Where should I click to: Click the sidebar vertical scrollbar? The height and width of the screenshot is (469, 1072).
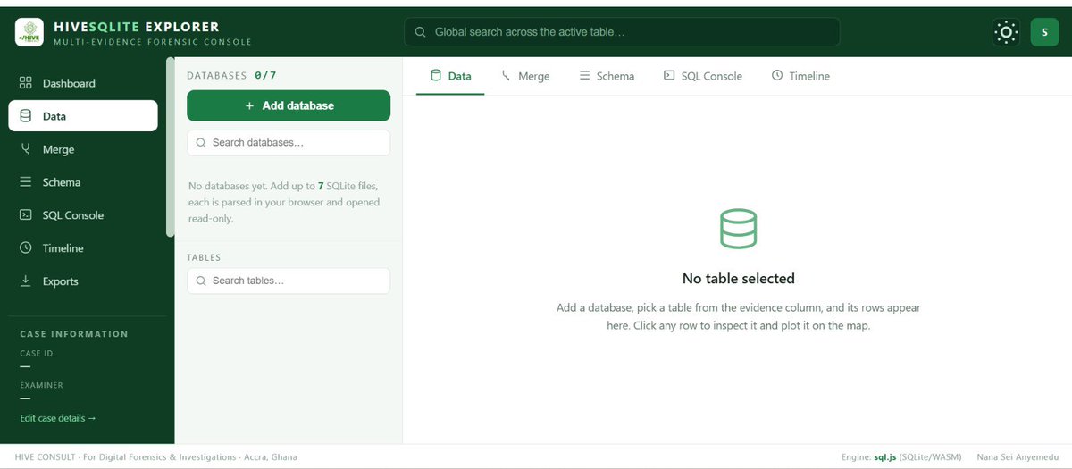(x=171, y=147)
